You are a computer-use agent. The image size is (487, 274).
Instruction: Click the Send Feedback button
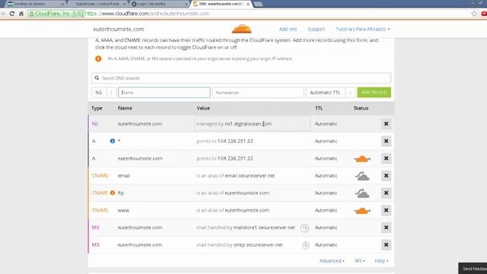pyautogui.click(x=473, y=269)
